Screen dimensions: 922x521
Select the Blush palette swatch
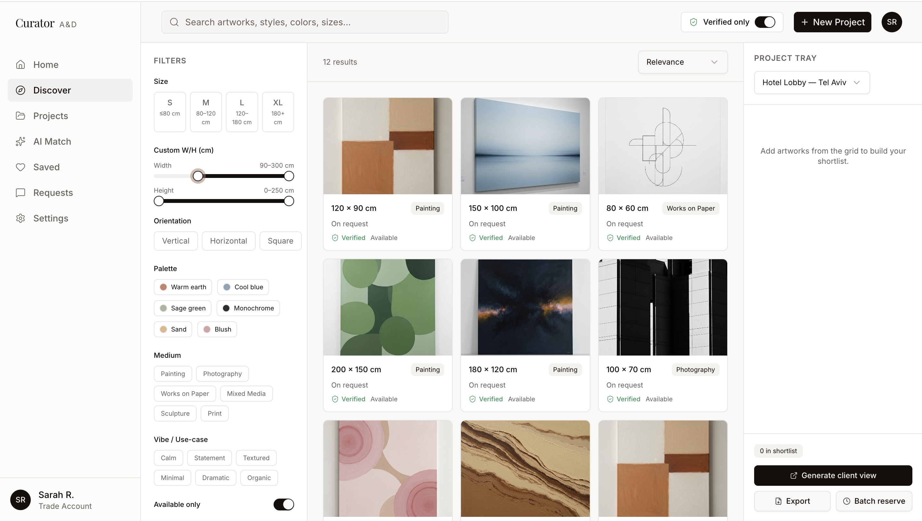[x=217, y=329]
